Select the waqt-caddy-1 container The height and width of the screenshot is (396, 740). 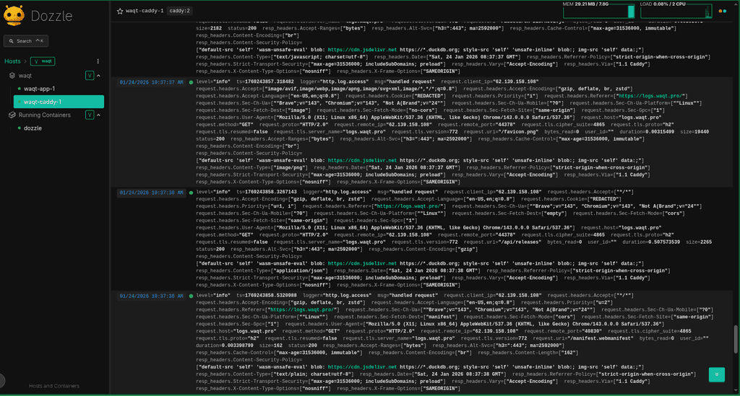tap(59, 102)
